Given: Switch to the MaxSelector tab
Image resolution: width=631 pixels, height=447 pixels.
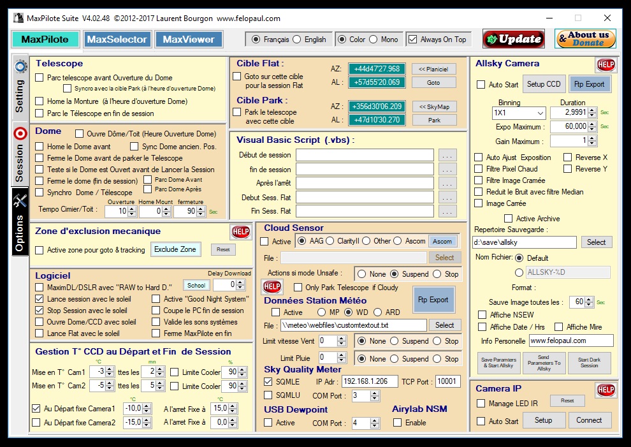Looking at the screenshot, I should click(117, 40).
